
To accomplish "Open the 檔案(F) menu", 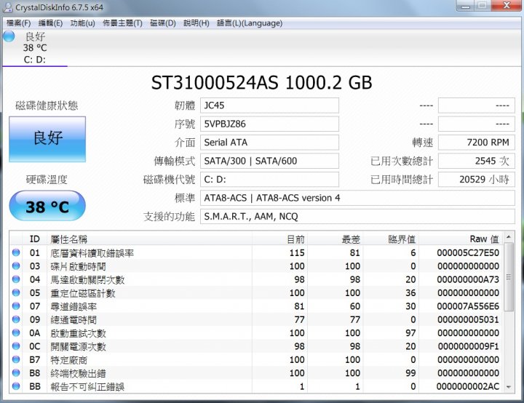I will pos(19,23).
